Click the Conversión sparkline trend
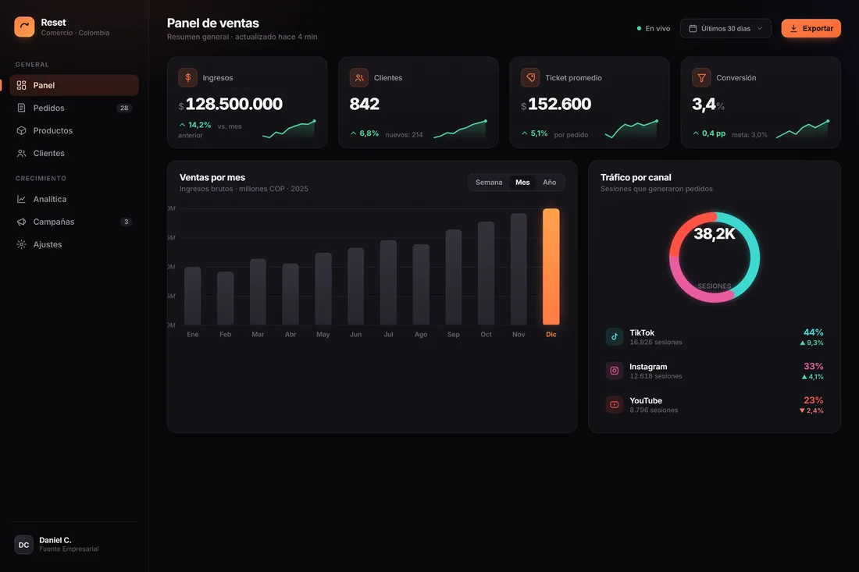Image resolution: width=859 pixels, height=572 pixels. (x=803, y=130)
